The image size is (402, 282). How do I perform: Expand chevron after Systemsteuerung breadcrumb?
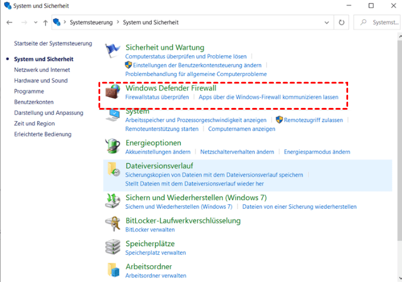[118, 23]
